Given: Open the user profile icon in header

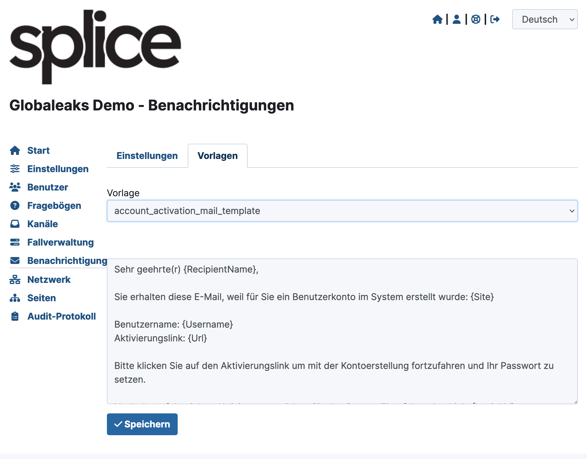Looking at the screenshot, I should point(457,20).
